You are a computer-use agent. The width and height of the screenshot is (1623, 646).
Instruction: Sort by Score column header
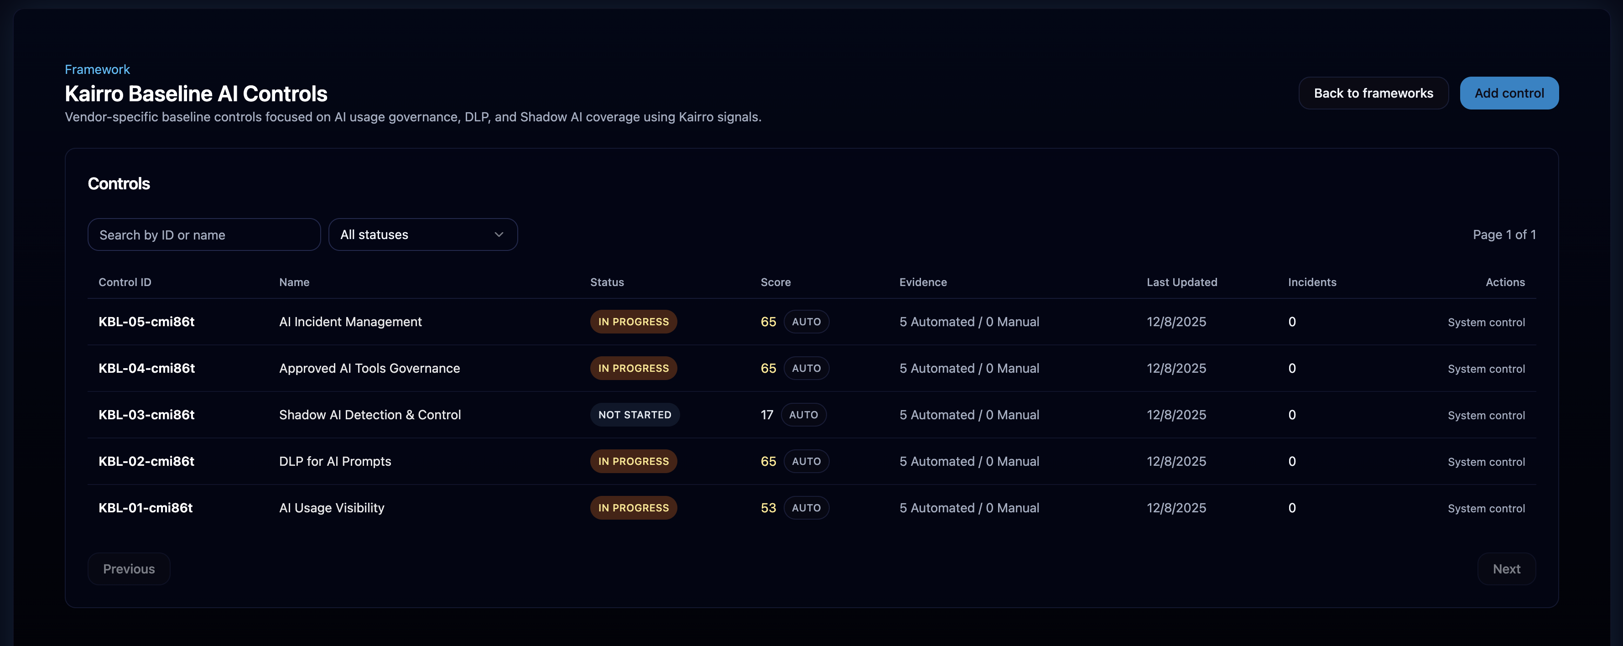point(775,282)
